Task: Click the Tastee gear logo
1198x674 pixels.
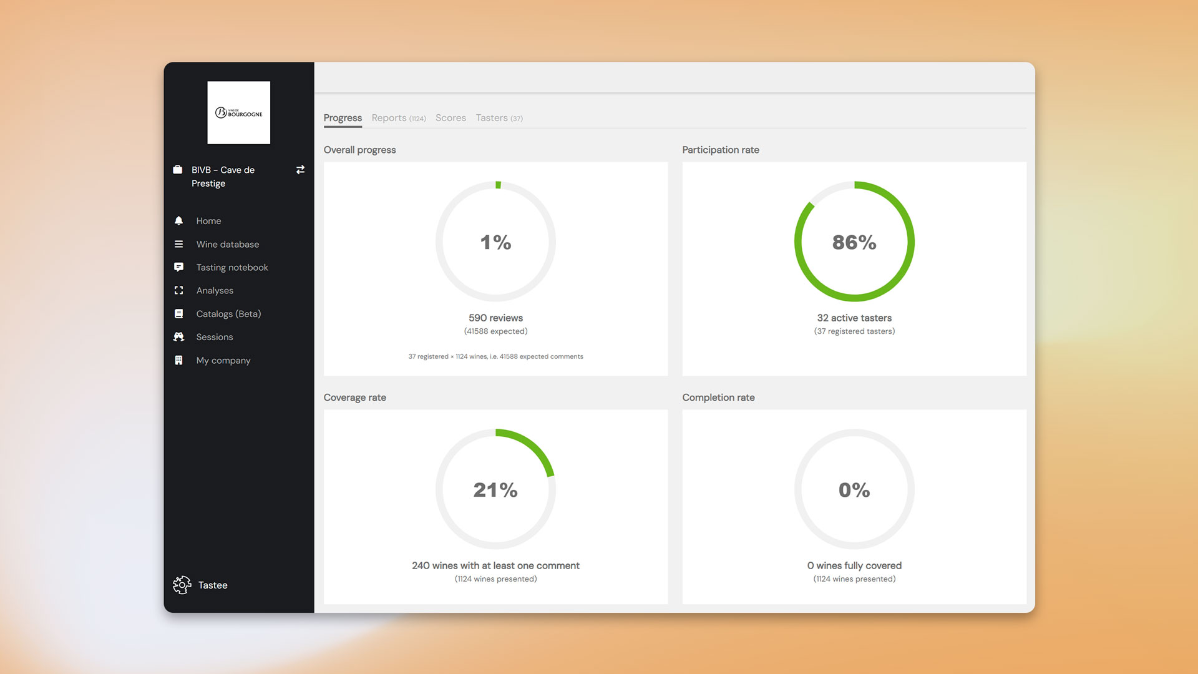Action: [182, 585]
